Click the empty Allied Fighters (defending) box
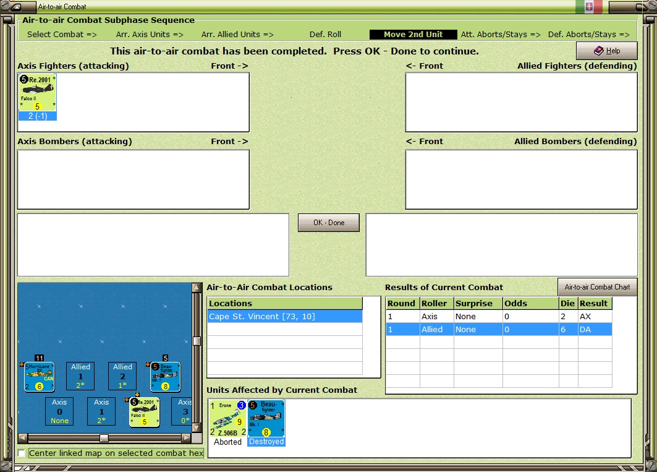 tap(521, 102)
